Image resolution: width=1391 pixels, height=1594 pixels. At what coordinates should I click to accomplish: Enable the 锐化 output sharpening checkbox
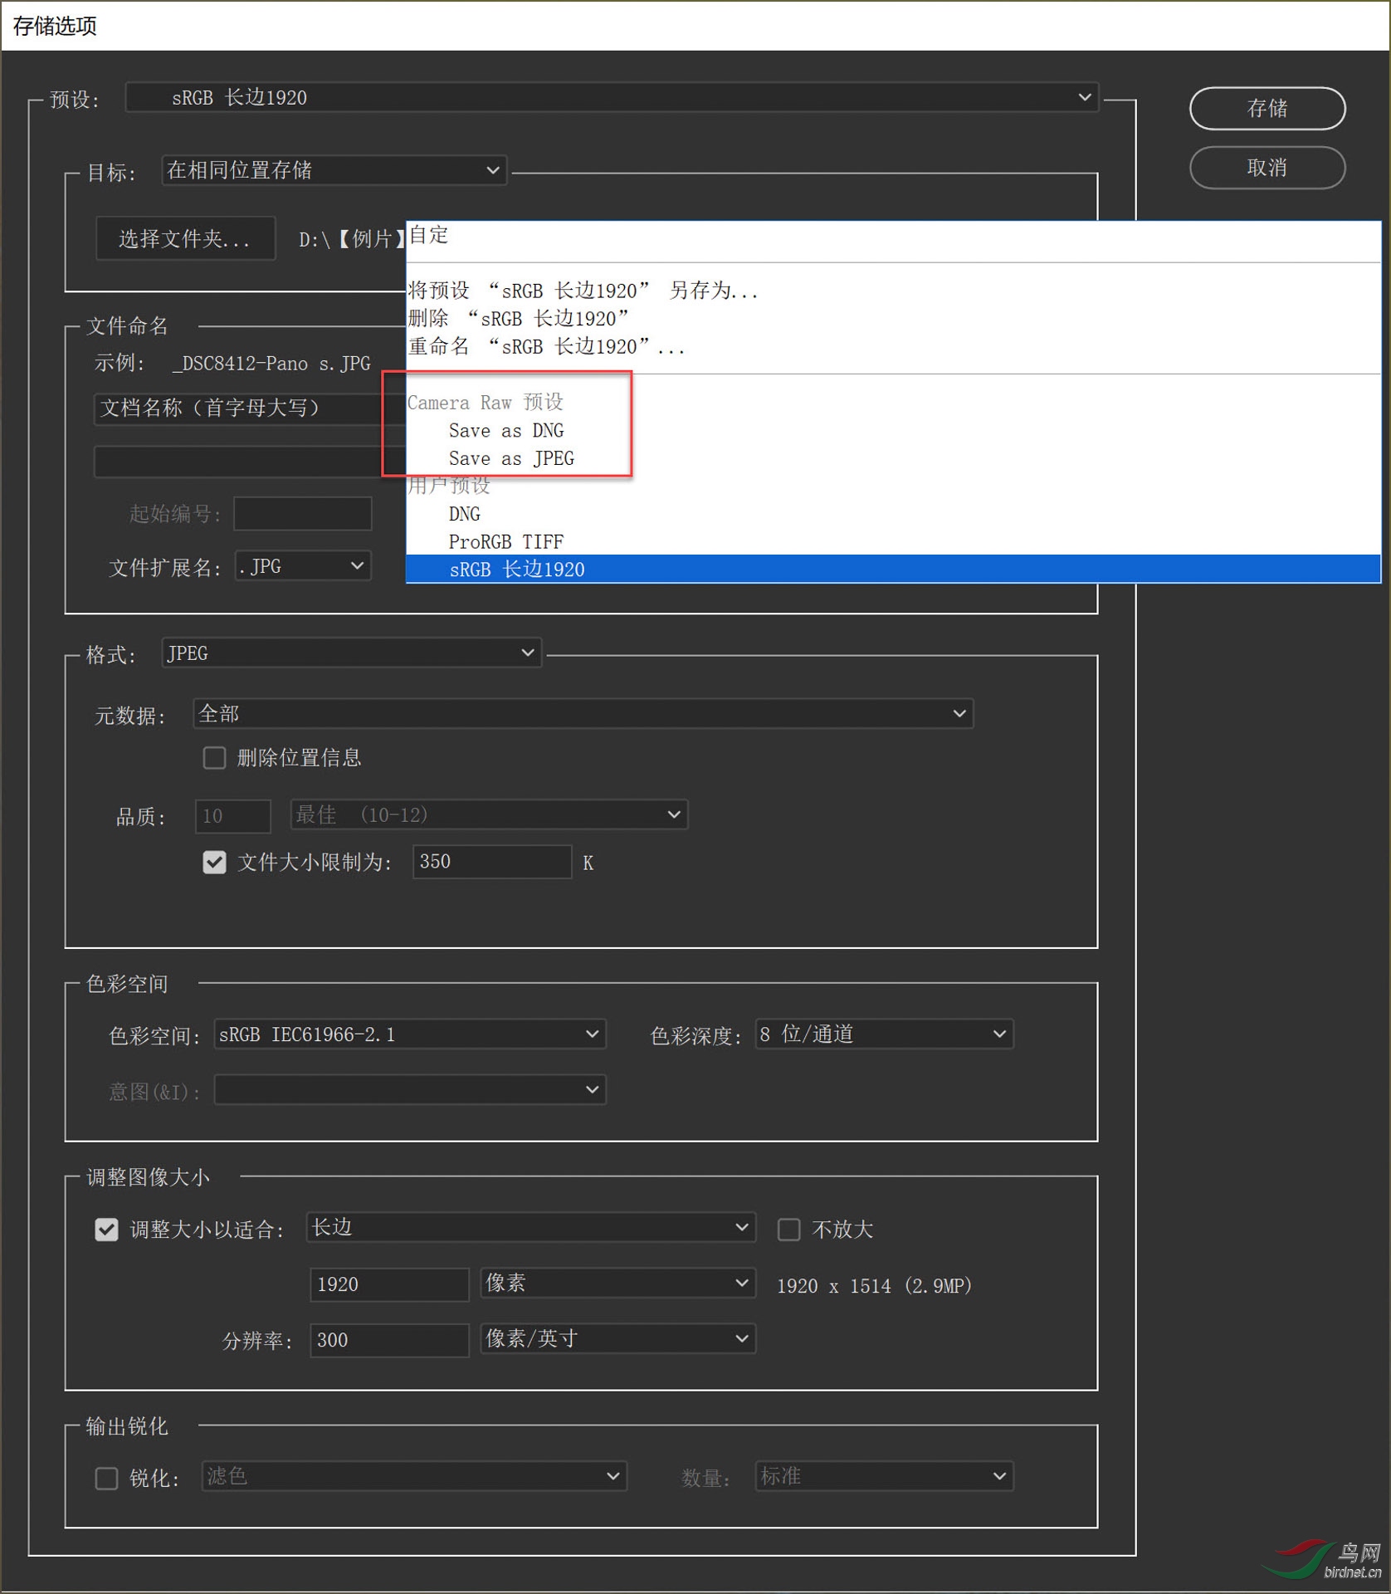pyautogui.click(x=106, y=1478)
